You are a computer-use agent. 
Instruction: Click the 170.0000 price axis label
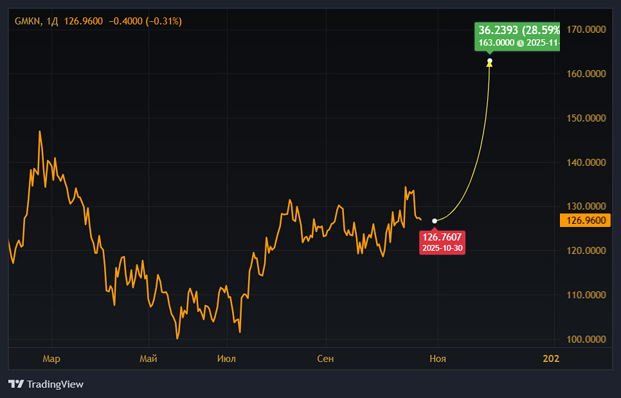(x=586, y=30)
